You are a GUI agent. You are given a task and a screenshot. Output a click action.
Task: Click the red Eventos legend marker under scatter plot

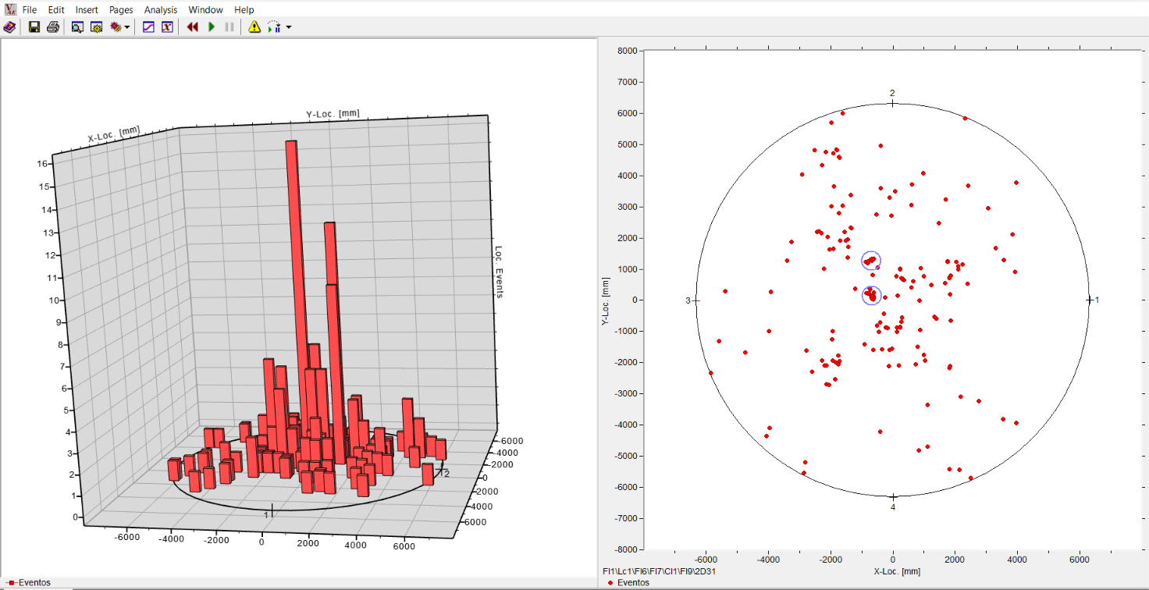(610, 582)
